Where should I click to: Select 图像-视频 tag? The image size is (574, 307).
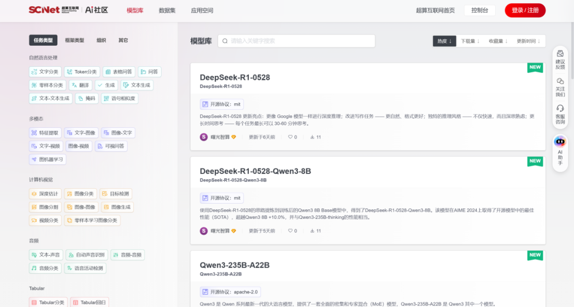(x=79, y=146)
